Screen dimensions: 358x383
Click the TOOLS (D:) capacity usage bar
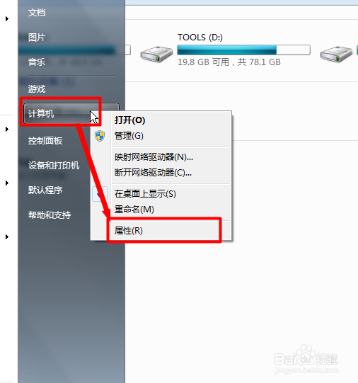coord(243,50)
